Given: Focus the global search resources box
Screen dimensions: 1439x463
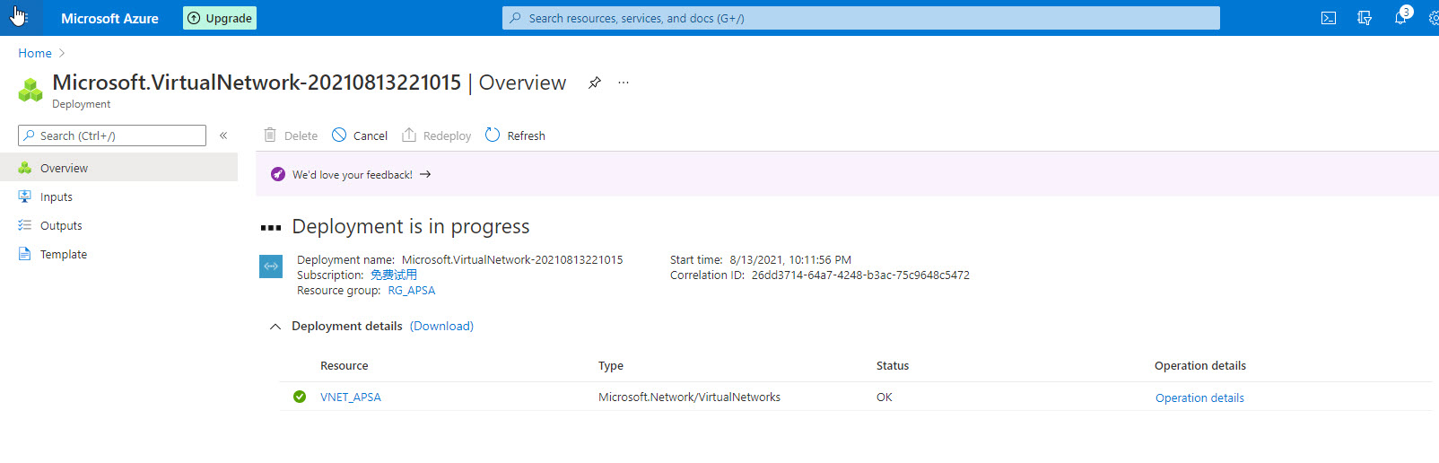Looking at the screenshot, I should (x=861, y=18).
